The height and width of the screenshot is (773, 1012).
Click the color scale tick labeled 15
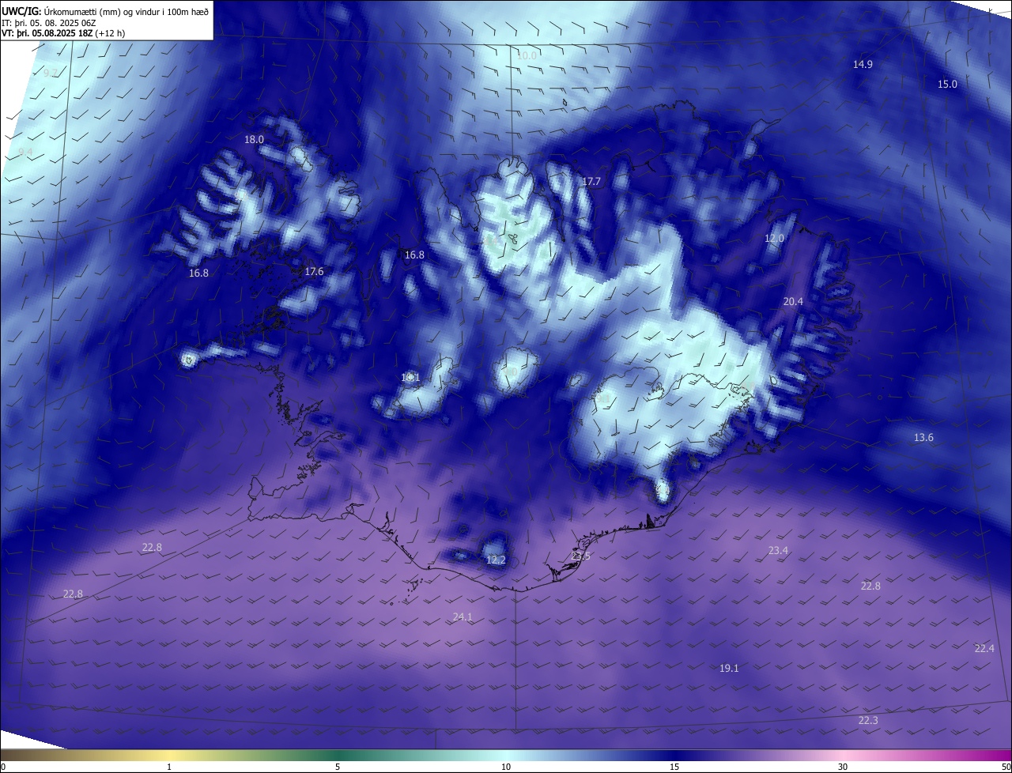click(674, 767)
